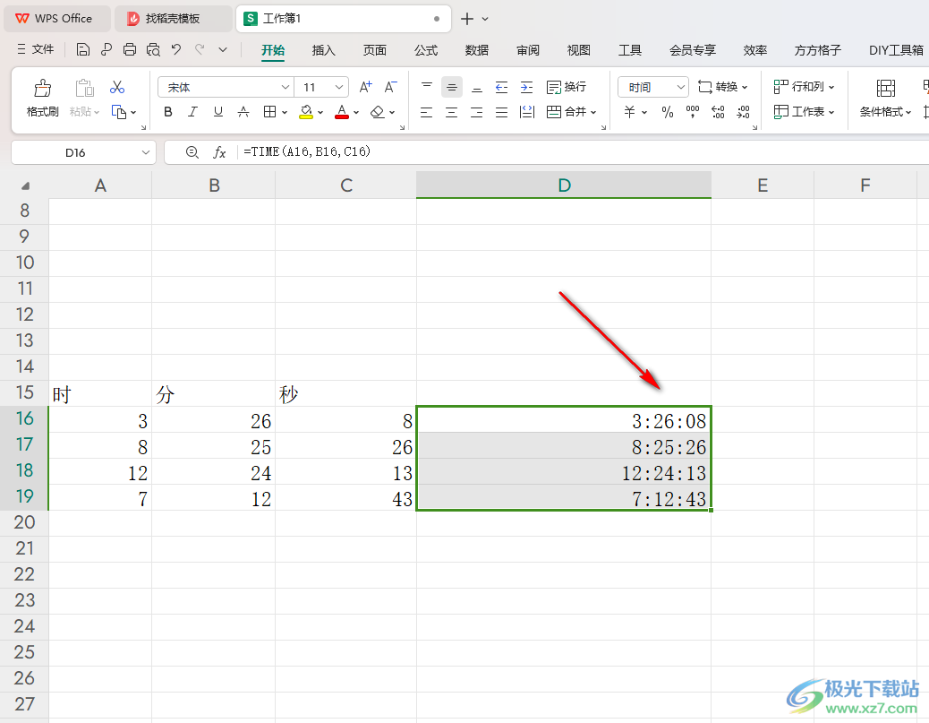The image size is (929, 723).
Task: Click the new tab plus button
Action: pyautogui.click(x=467, y=19)
